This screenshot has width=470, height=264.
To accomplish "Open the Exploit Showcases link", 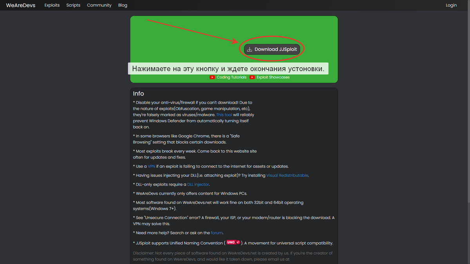I will (273, 77).
